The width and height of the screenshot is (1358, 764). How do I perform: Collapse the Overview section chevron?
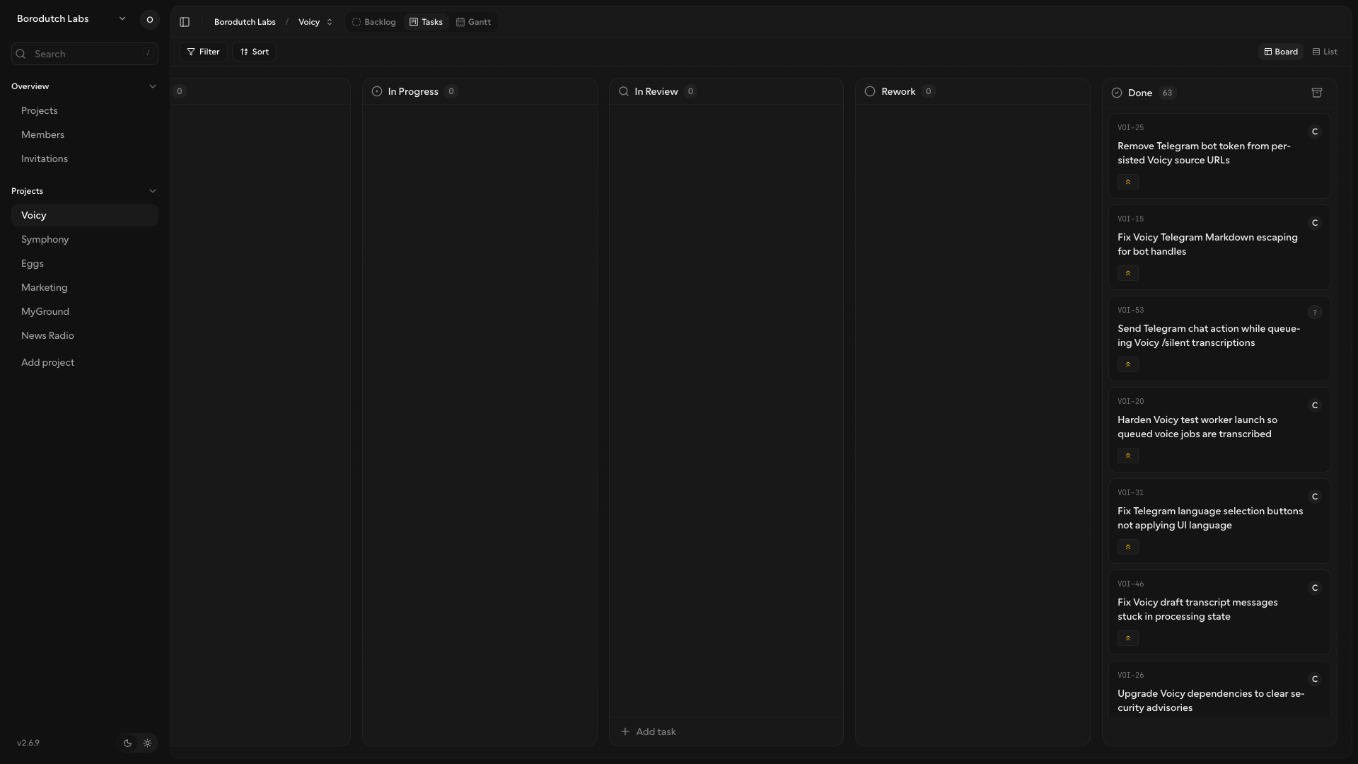[153, 86]
